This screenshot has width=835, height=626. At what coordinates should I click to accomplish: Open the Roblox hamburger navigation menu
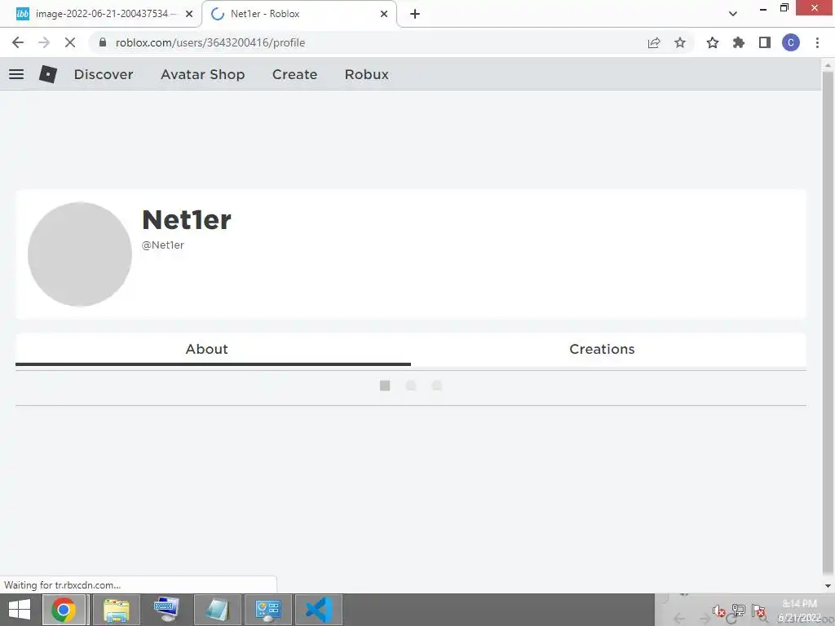tap(16, 74)
